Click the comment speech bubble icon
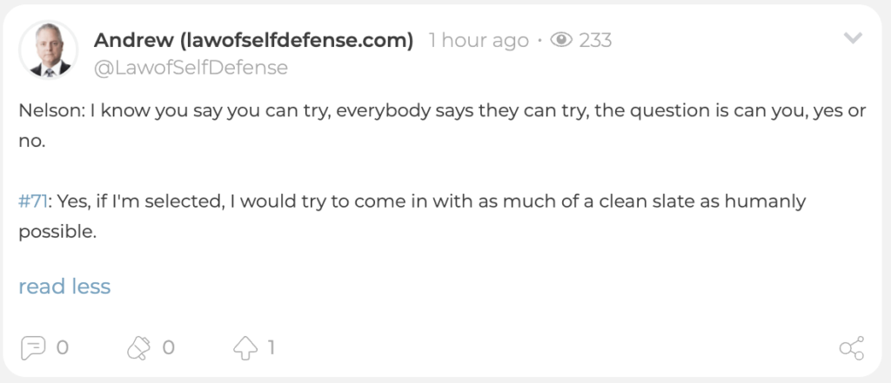 [x=33, y=347]
